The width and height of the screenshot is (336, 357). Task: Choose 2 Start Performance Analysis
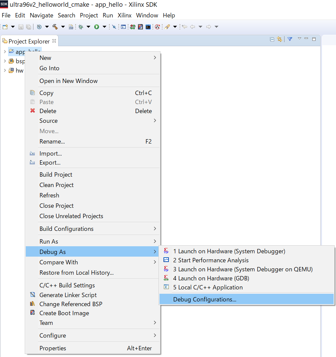pyautogui.click(x=247, y=260)
